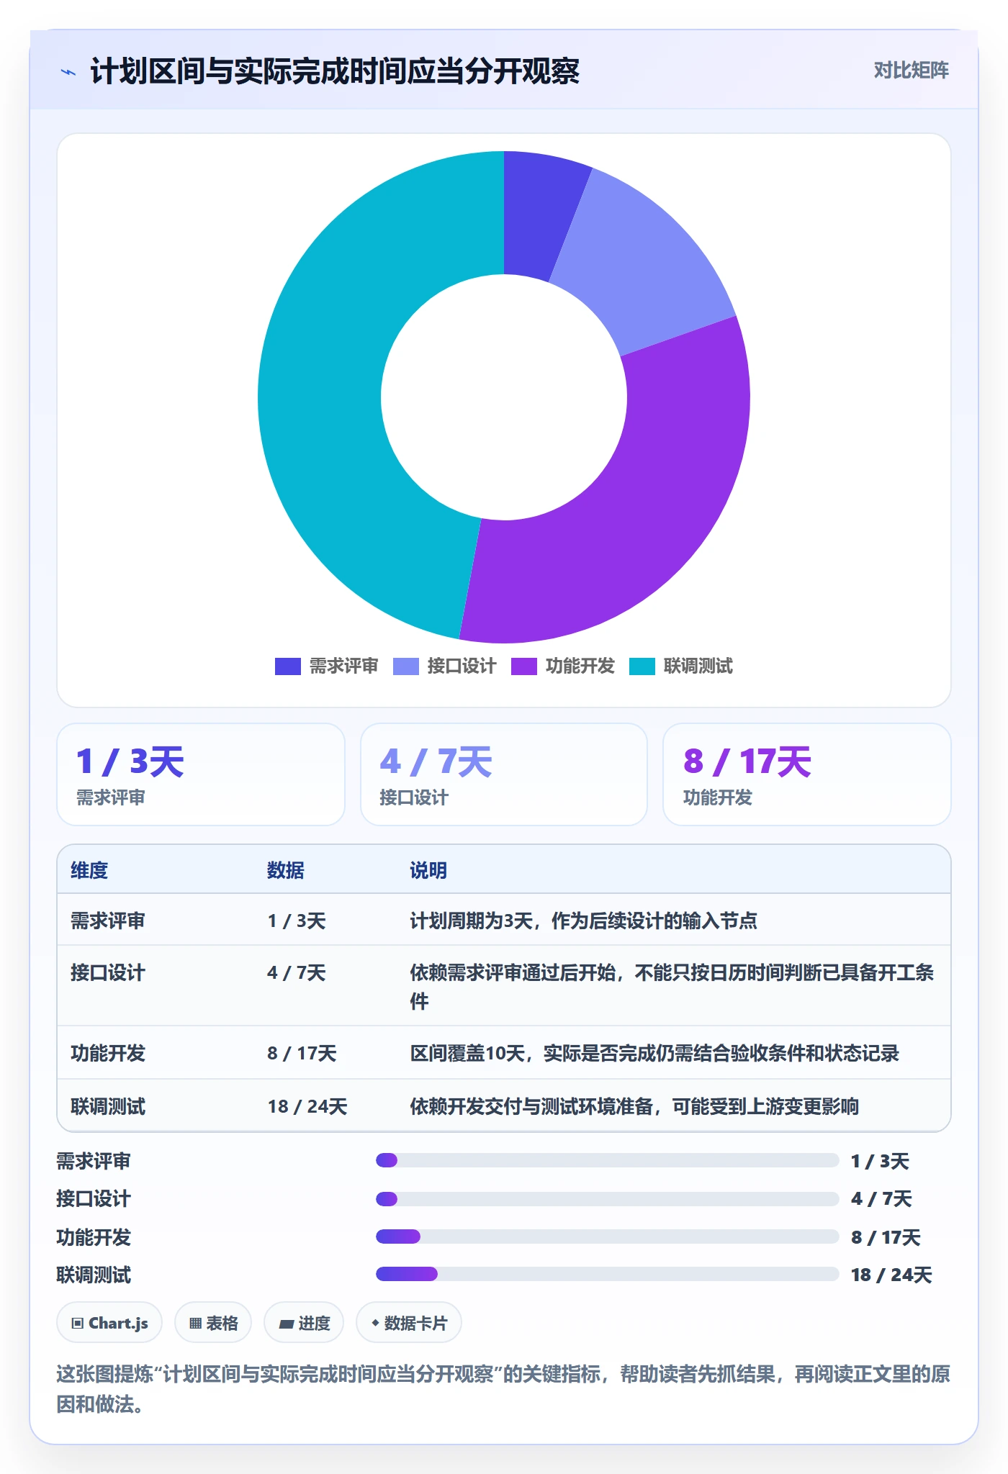
Task: Click the 表格 tag chip
Action: (x=213, y=1323)
